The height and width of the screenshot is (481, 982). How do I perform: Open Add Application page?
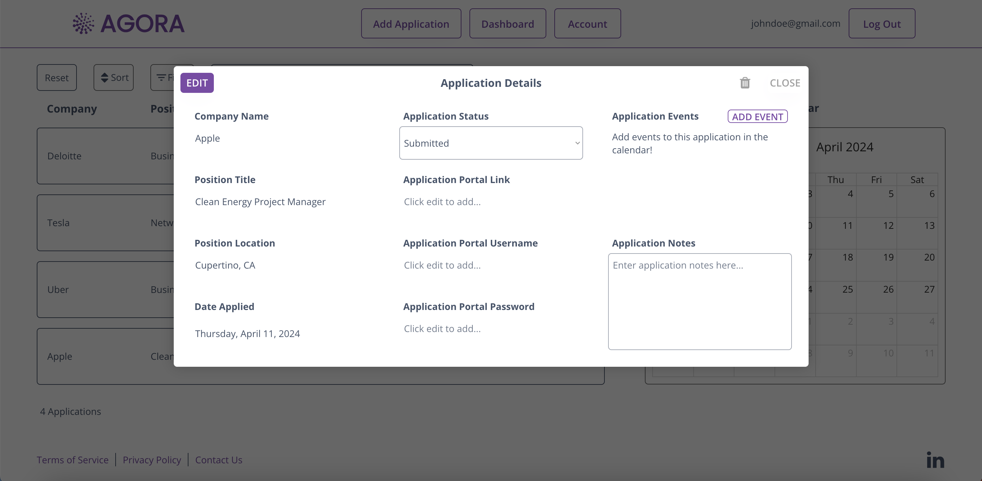pos(411,24)
